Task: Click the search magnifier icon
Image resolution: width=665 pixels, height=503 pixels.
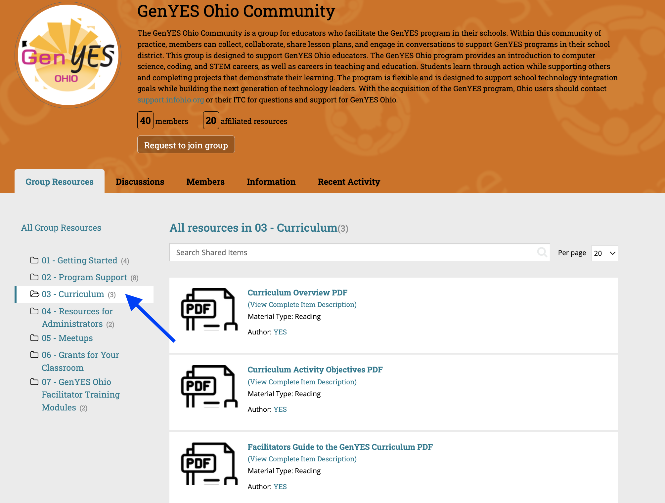Action: coord(542,252)
